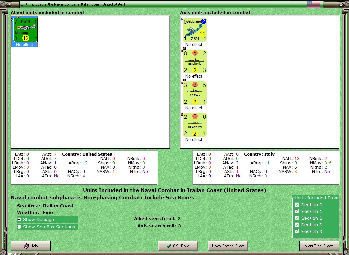Click 'Axis search roll: 3' text
349x255 pixels.
click(159, 226)
